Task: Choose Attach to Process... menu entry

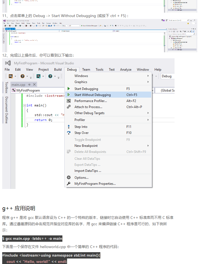Action: pyautogui.click(x=108, y=107)
